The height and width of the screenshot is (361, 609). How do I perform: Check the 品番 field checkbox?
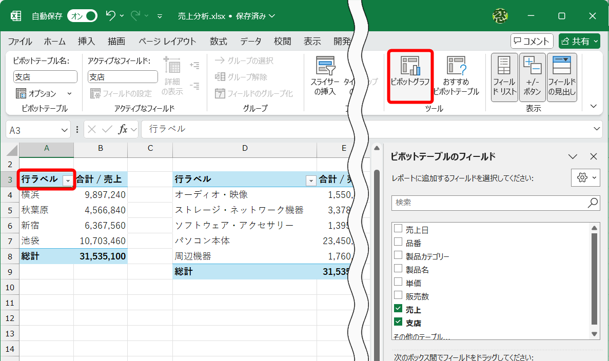coord(398,242)
